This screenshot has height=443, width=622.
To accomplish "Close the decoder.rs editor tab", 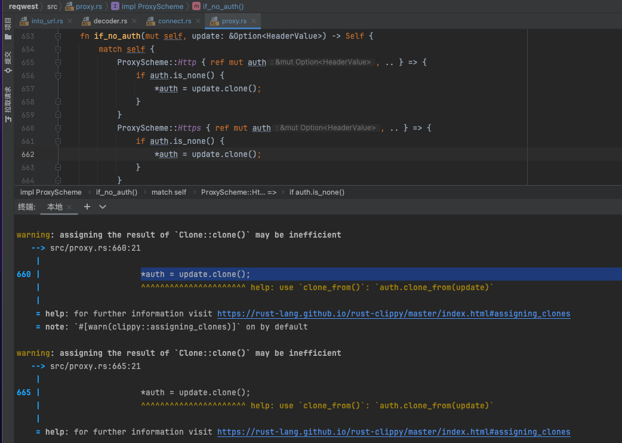I will pyautogui.click(x=134, y=21).
